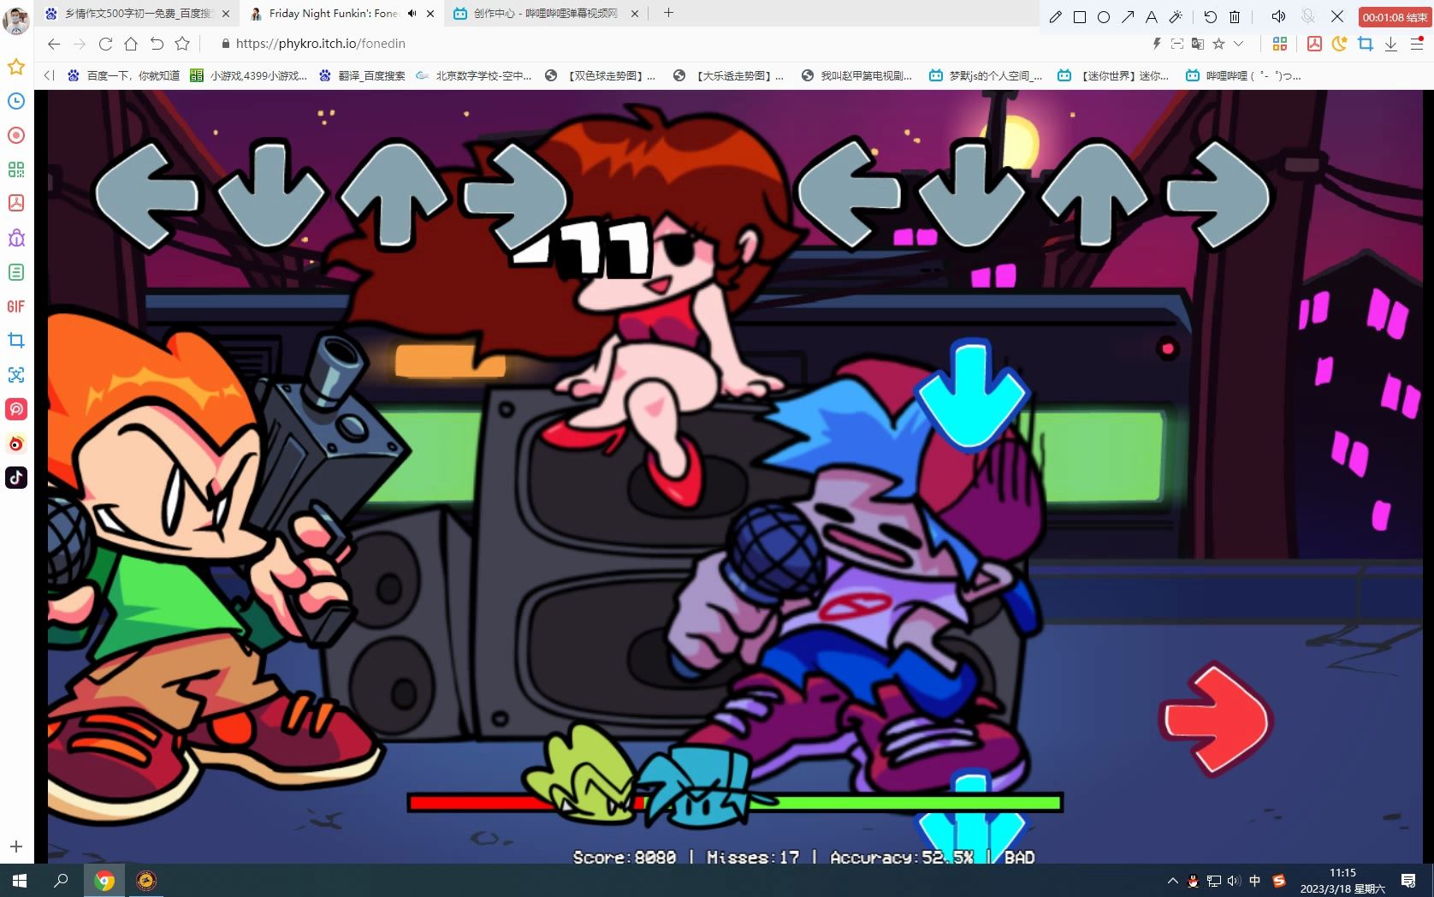Screen dimensions: 1434x897
Task: Open the downloads panel
Action: click(1391, 44)
